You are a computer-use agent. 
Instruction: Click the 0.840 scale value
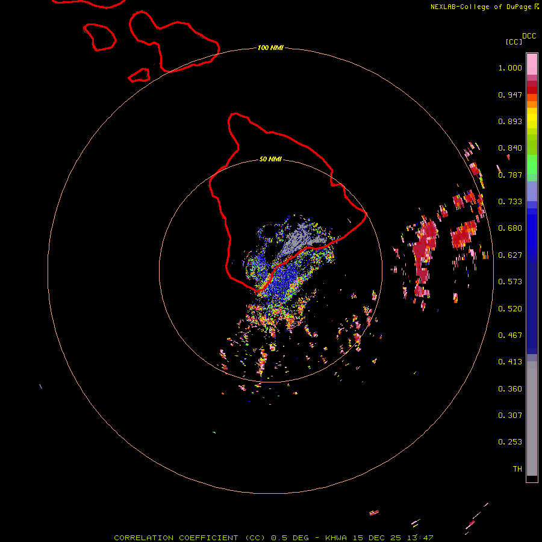510,148
